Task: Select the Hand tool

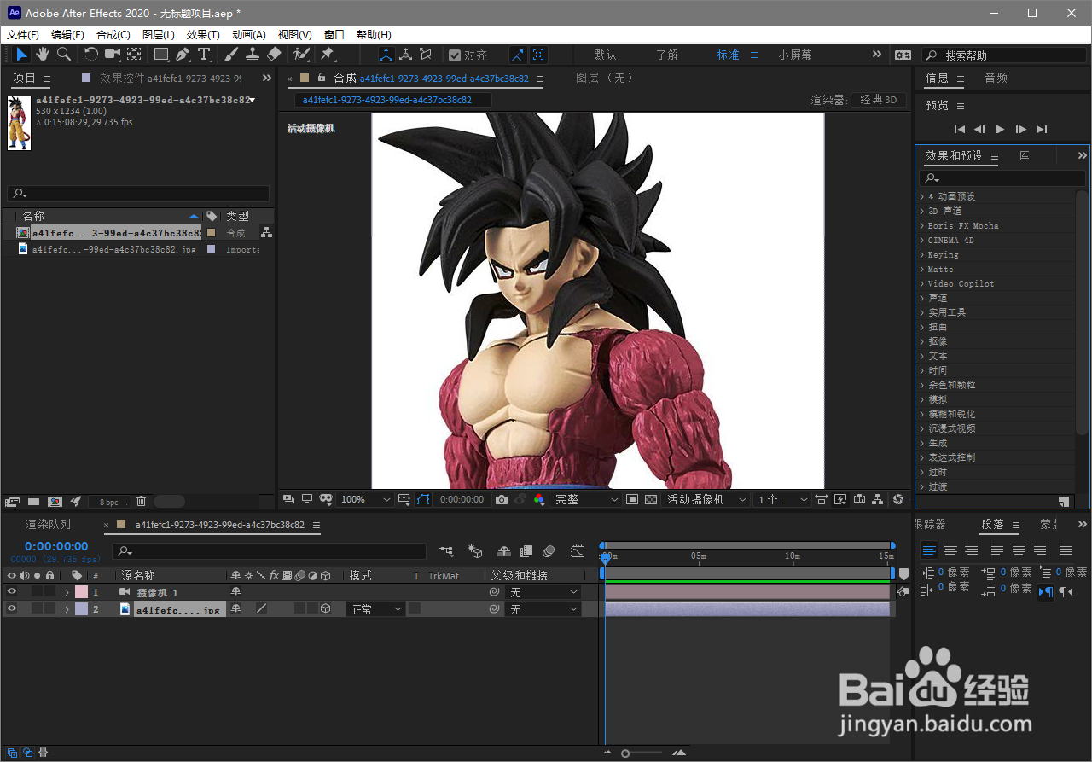Action: pyautogui.click(x=43, y=55)
